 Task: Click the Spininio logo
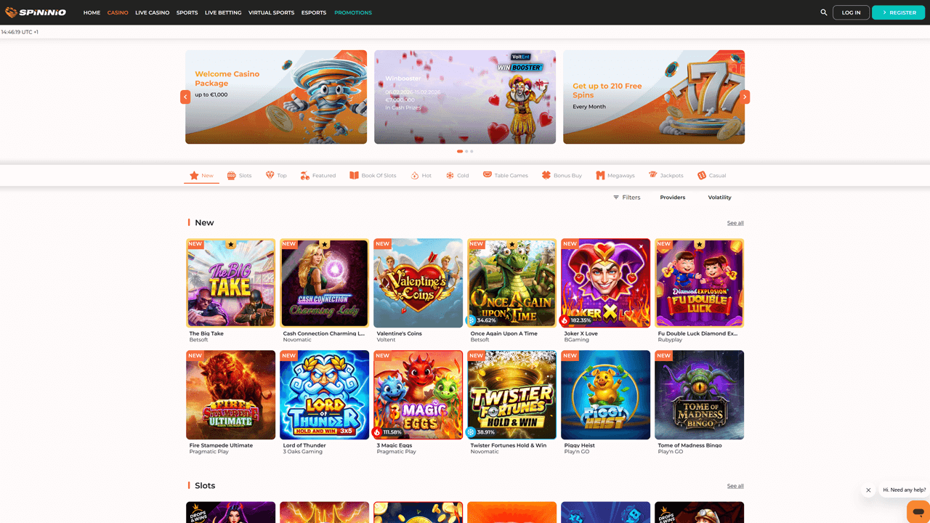(x=36, y=12)
